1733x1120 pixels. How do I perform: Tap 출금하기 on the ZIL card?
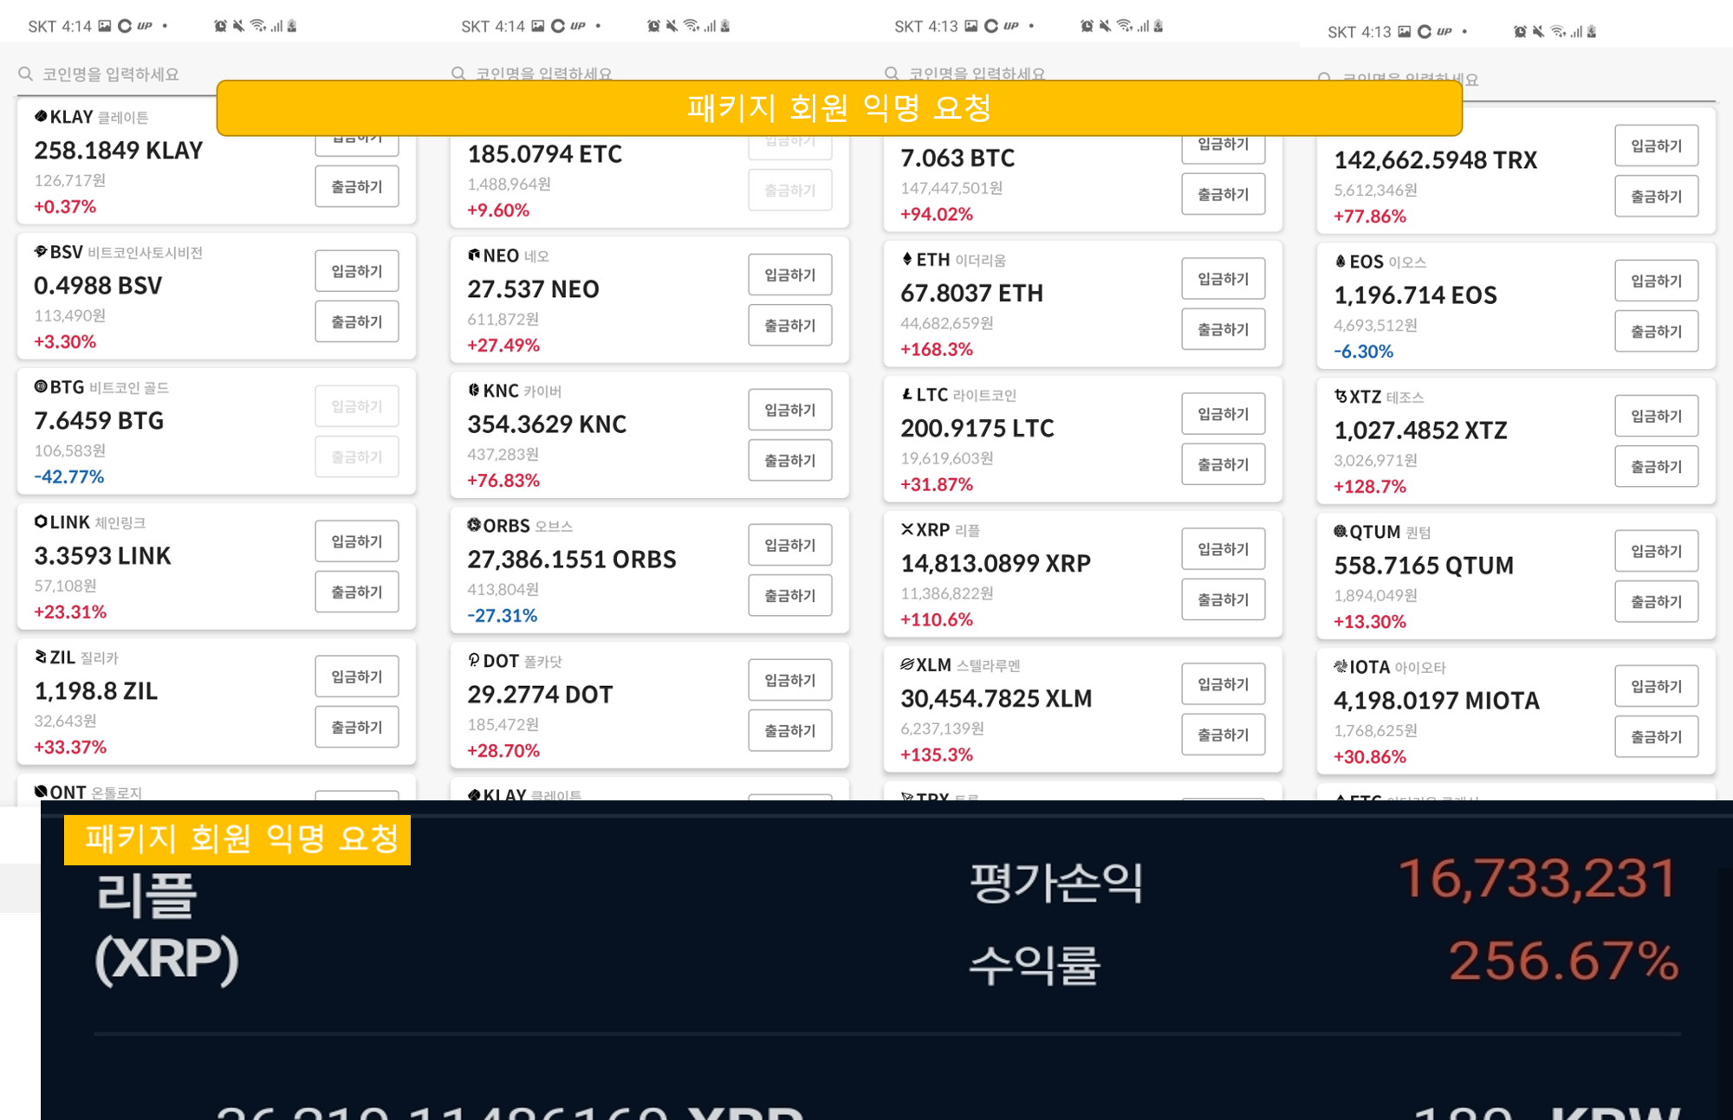[357, 727]
